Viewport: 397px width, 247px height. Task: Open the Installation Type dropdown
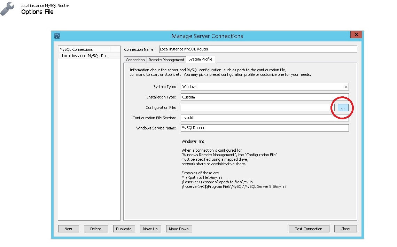pos(346,97)
